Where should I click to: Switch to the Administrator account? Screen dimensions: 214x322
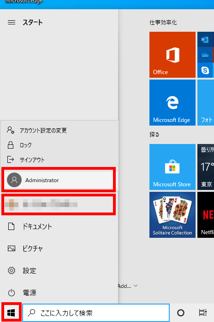click(x=59, y=180)
